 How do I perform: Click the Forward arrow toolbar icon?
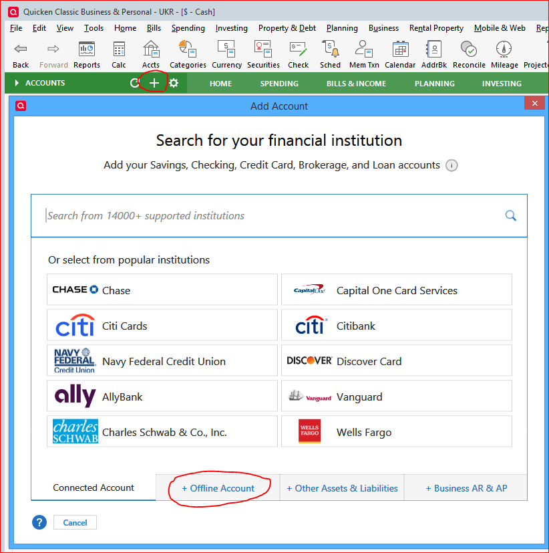[53, 54]
